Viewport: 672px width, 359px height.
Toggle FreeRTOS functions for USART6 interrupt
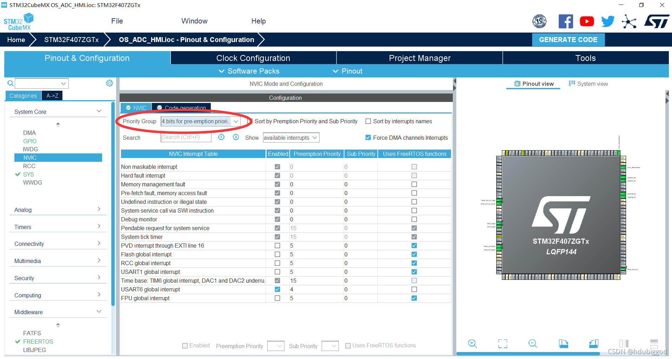click(414, 289)
